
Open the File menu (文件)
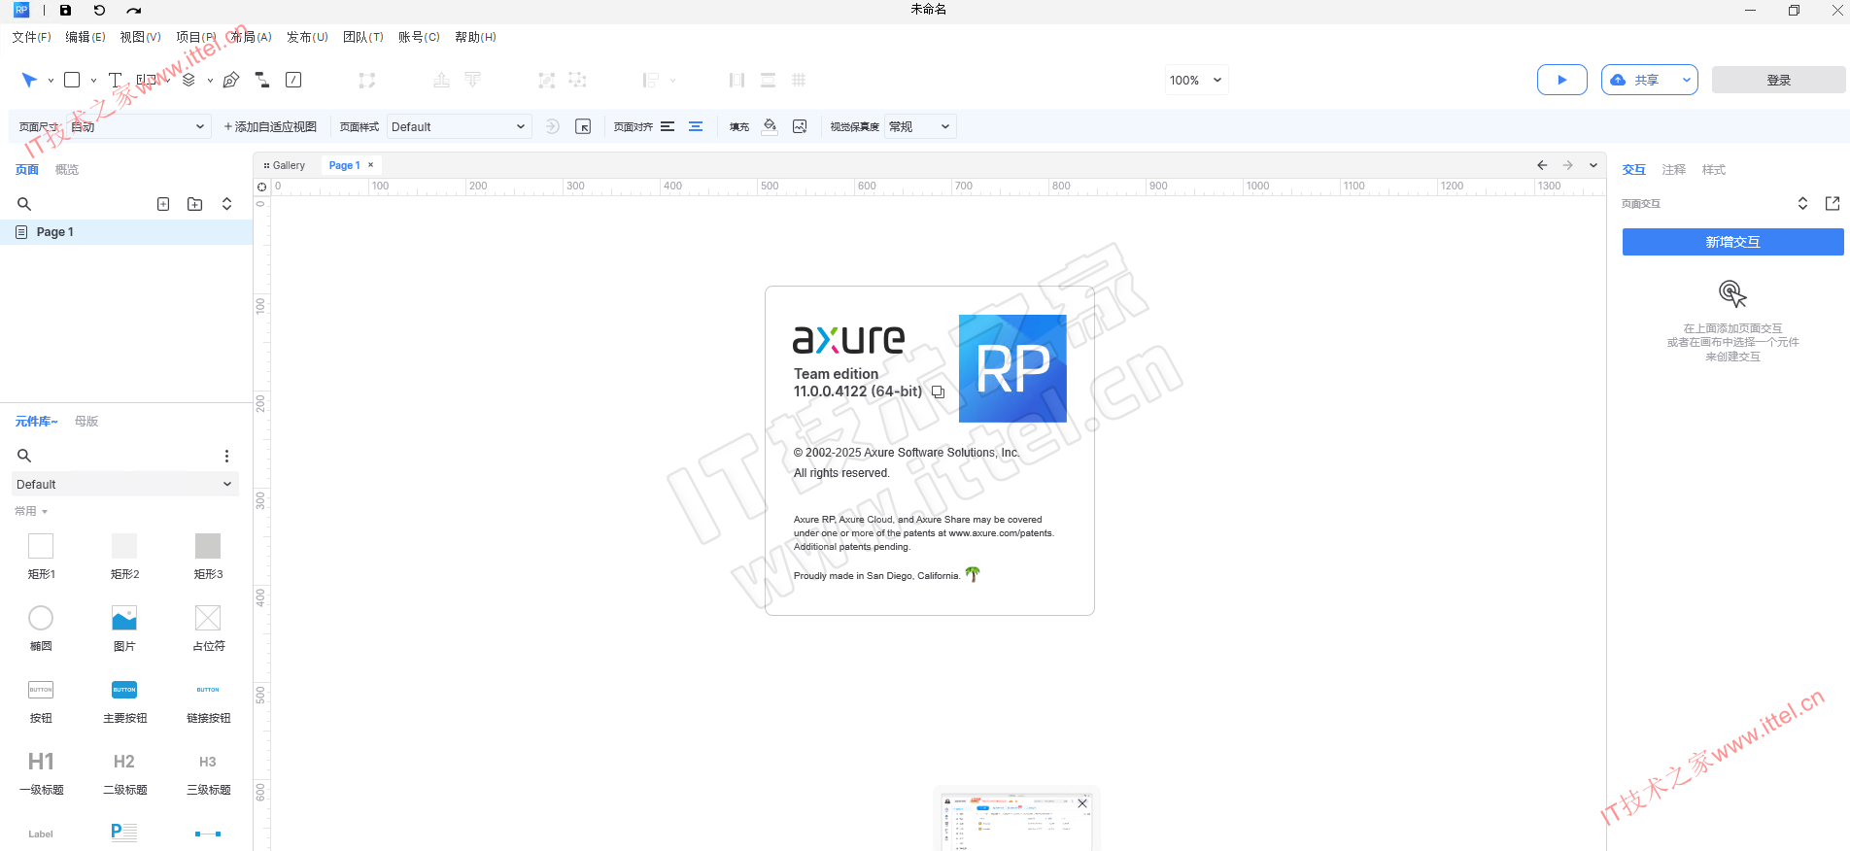[31, 37]
